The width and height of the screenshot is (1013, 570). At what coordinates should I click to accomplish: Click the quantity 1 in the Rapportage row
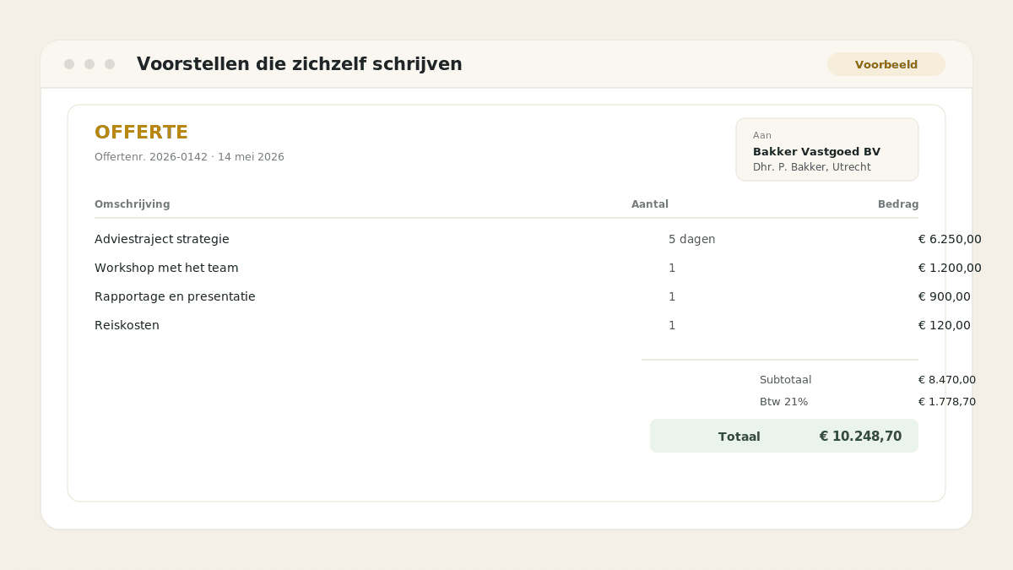point(672,296)
